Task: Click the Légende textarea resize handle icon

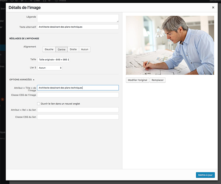Action: pyautogui.click(x=118, y=21)
